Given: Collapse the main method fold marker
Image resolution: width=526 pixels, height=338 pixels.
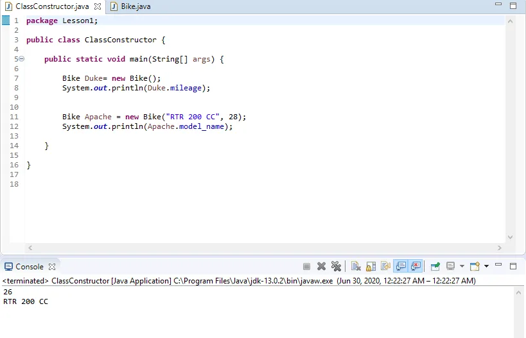Looking at the screenshot, I should pyautogui.click(x=21, y=59).
